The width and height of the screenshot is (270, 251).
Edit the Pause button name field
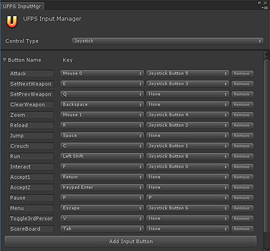(x=31, y=198)
